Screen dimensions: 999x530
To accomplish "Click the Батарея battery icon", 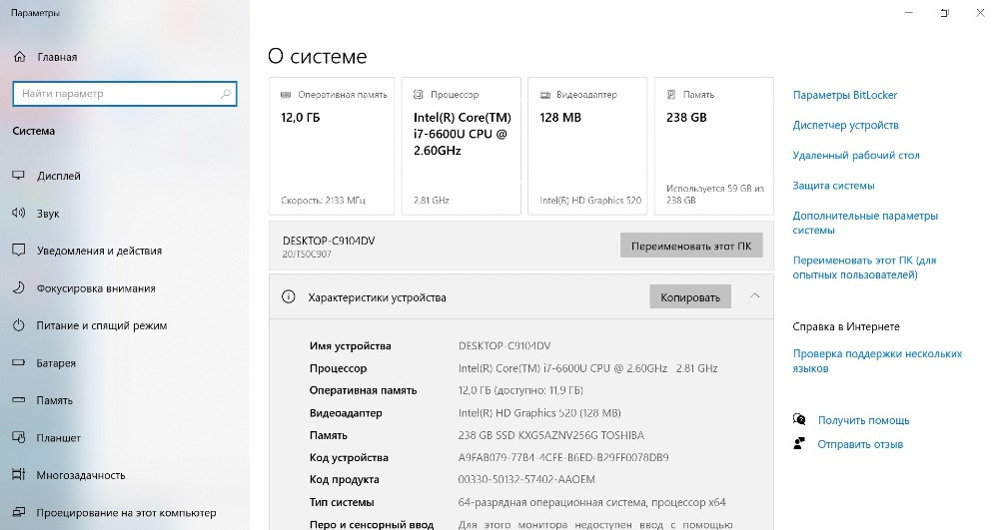I will tap(18, 362).
